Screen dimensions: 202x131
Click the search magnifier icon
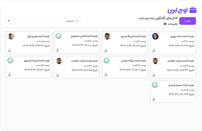tap(77, 21)
